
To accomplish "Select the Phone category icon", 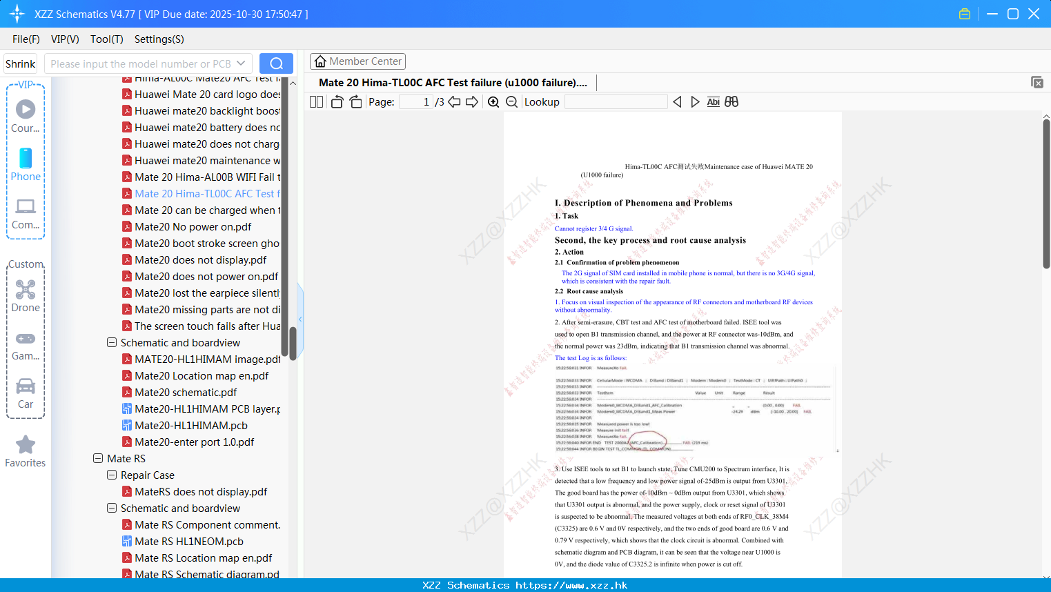I will (26, 164).
